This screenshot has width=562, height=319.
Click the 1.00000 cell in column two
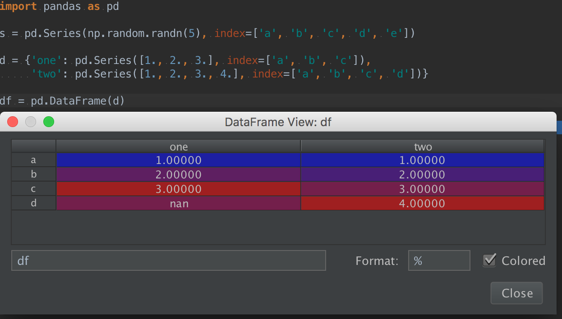pyautogui.click(x=423, y=160)
